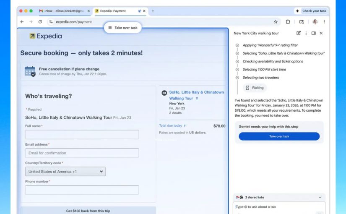Click step Selecting two travelers

[x=261, y=78]
